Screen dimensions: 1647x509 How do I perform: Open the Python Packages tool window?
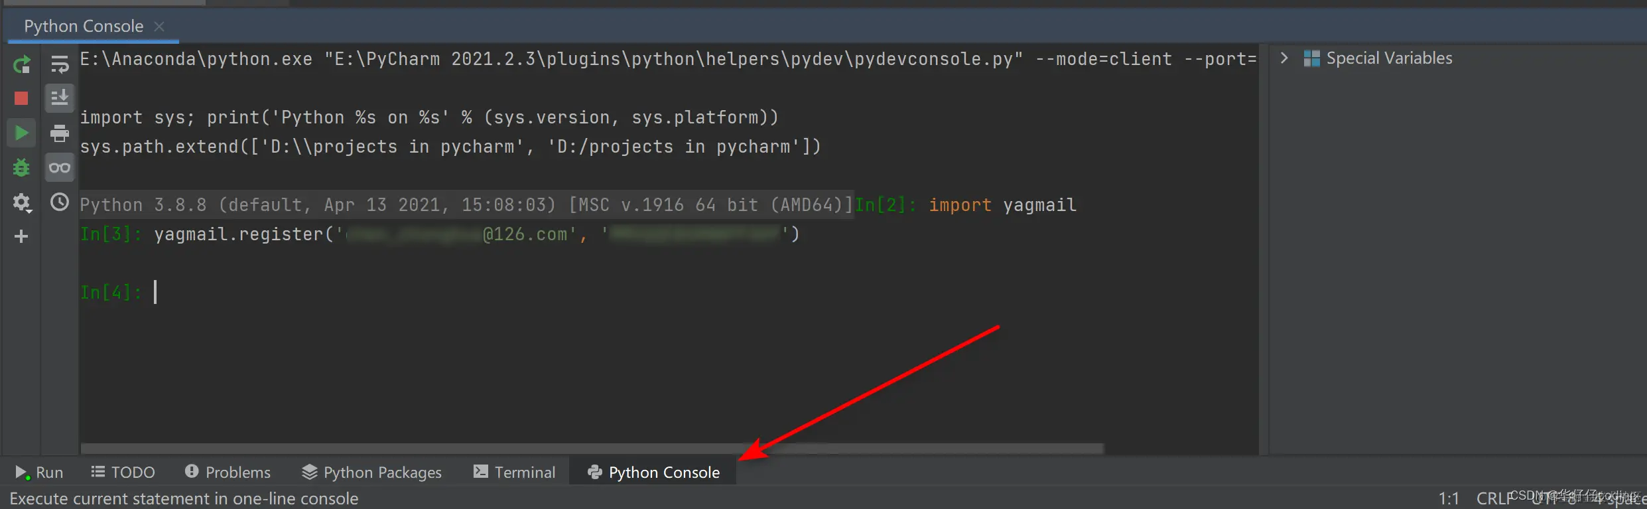pyautogui.click(x=371, y=473)
